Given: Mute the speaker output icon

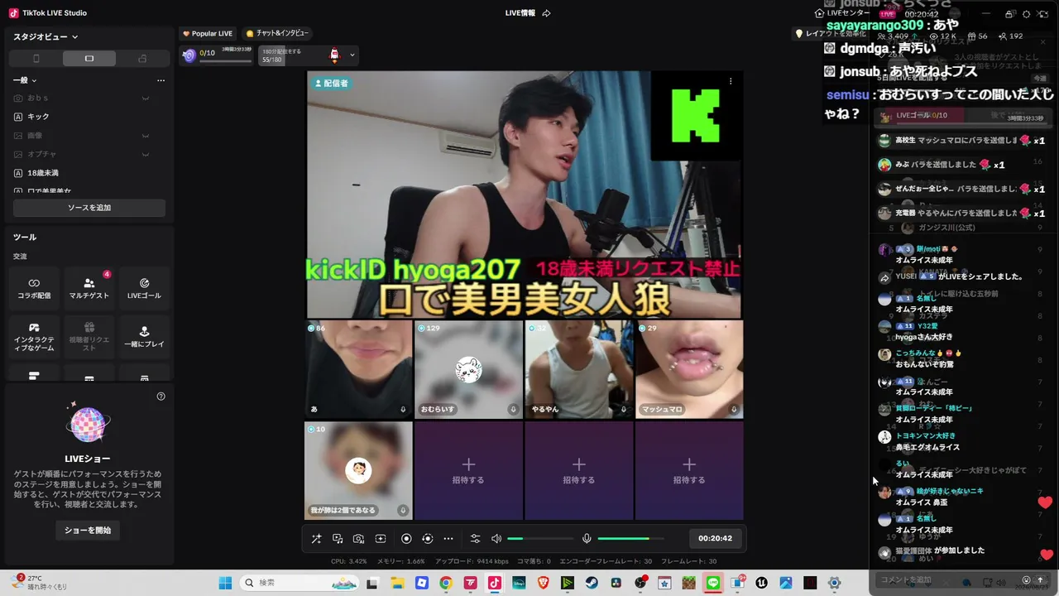Looking at the screenshot, I should point(496,539).
